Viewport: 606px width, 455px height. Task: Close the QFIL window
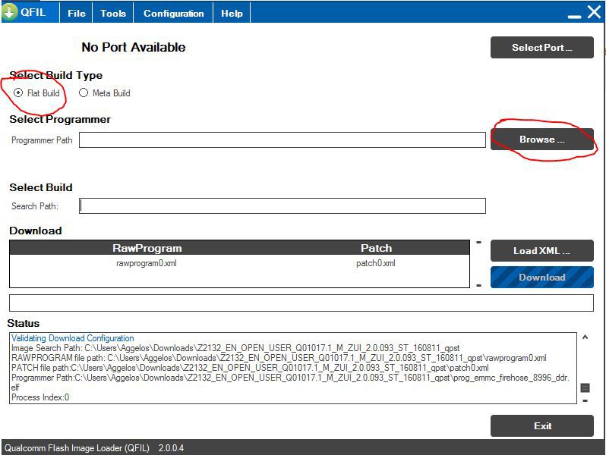(594, 12)
